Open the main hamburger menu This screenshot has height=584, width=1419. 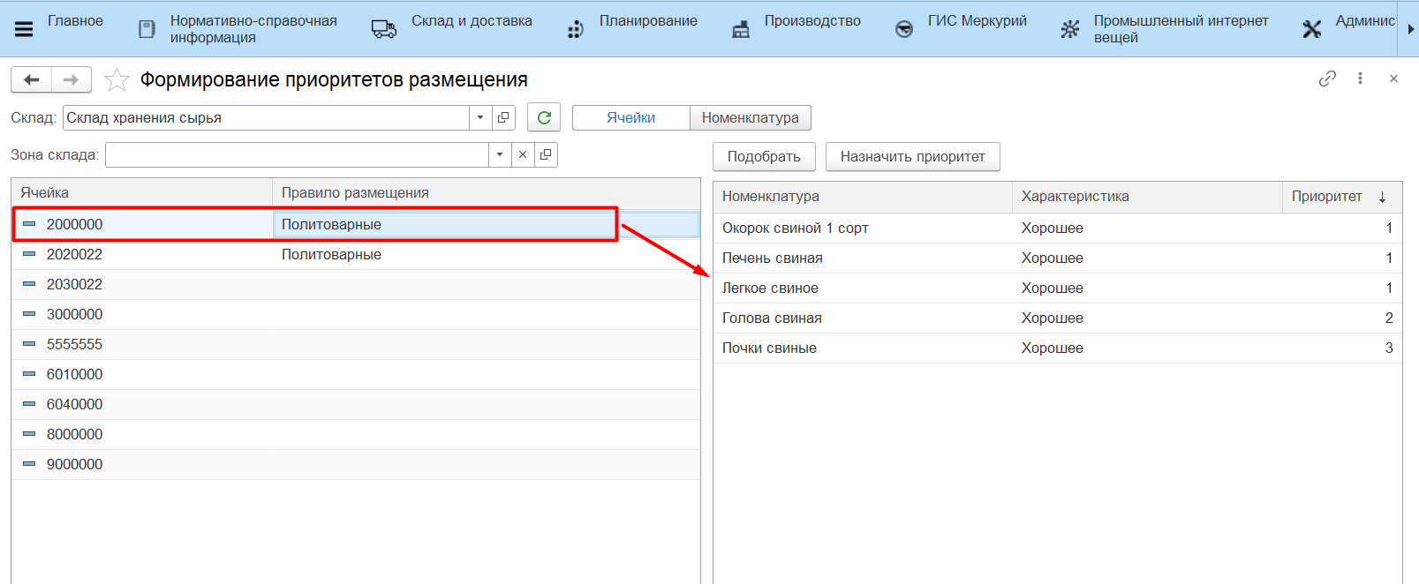coord(24,29)
